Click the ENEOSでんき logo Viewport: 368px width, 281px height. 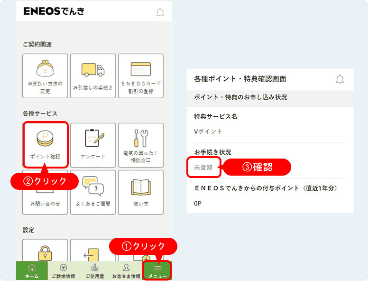click(54, 11)
